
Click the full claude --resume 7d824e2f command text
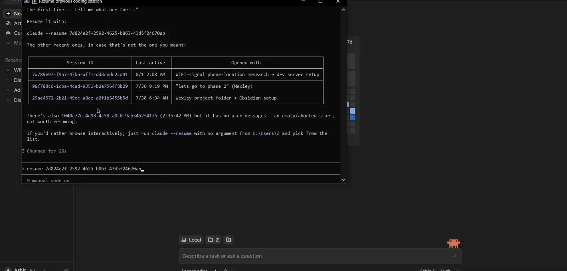coord(96,33)
